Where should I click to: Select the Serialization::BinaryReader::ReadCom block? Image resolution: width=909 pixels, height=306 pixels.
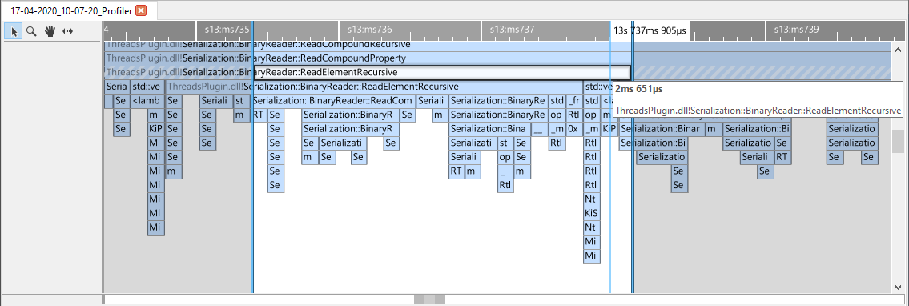click(x=332, y=100)
